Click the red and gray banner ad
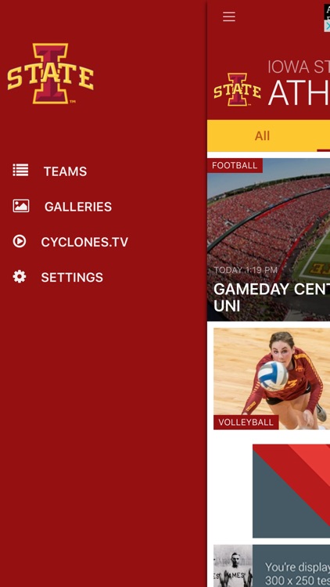The width and height of the screenshot is (330, 587). pyautogui.click(x=291, y=491)
